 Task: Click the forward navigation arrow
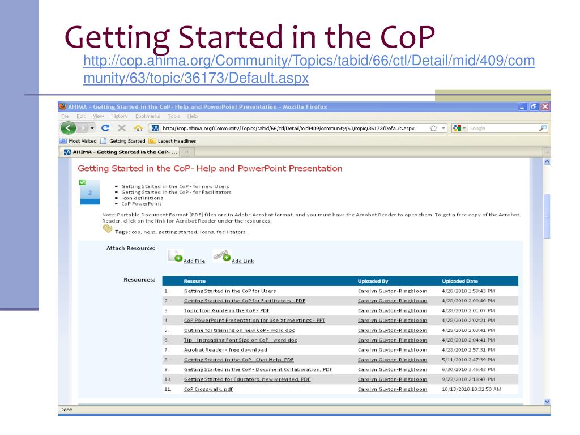pyautogui.click(x=83, y=129)
